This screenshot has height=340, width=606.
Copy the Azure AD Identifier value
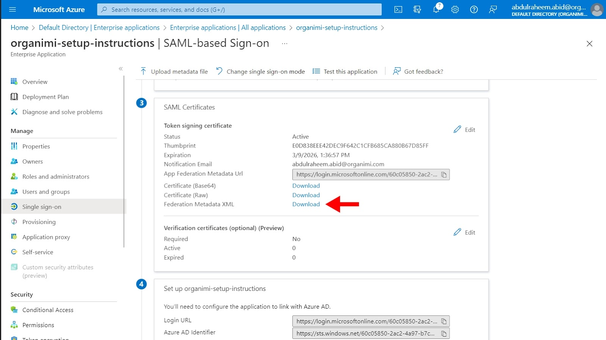click(x=444, y=334)
